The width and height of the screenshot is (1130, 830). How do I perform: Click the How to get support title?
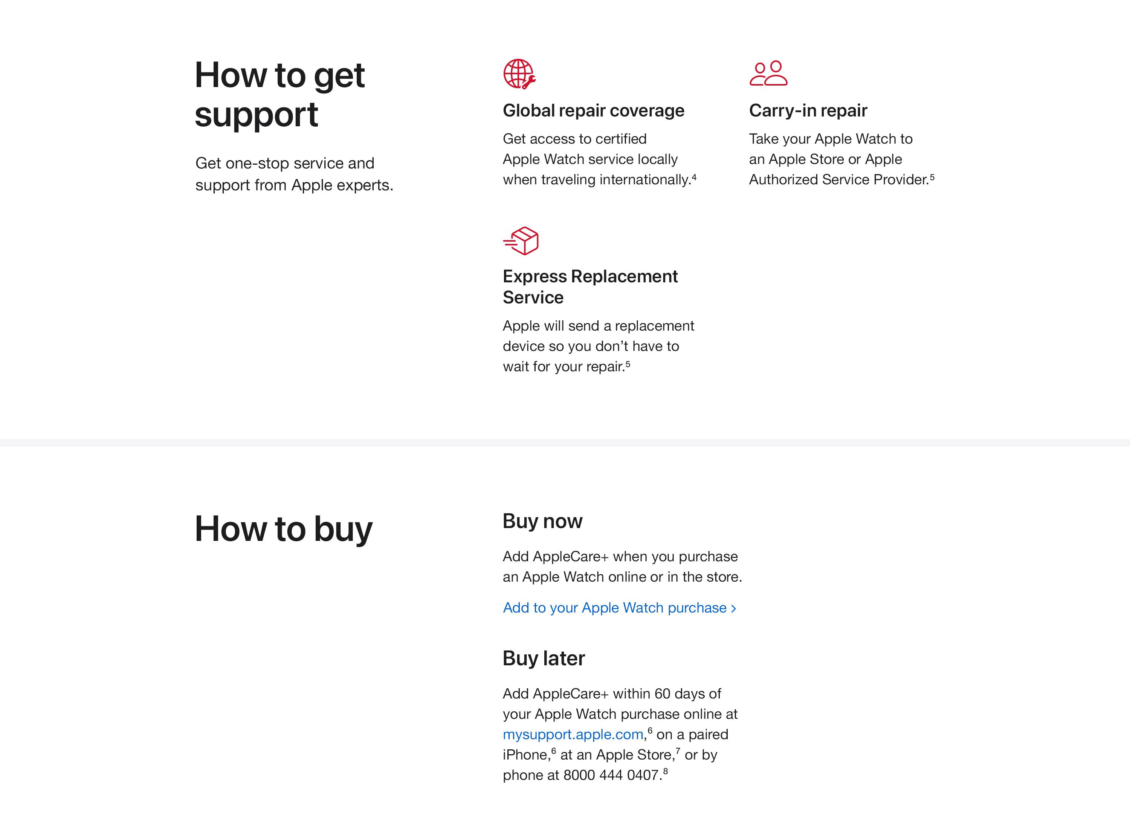coord(279,95)
